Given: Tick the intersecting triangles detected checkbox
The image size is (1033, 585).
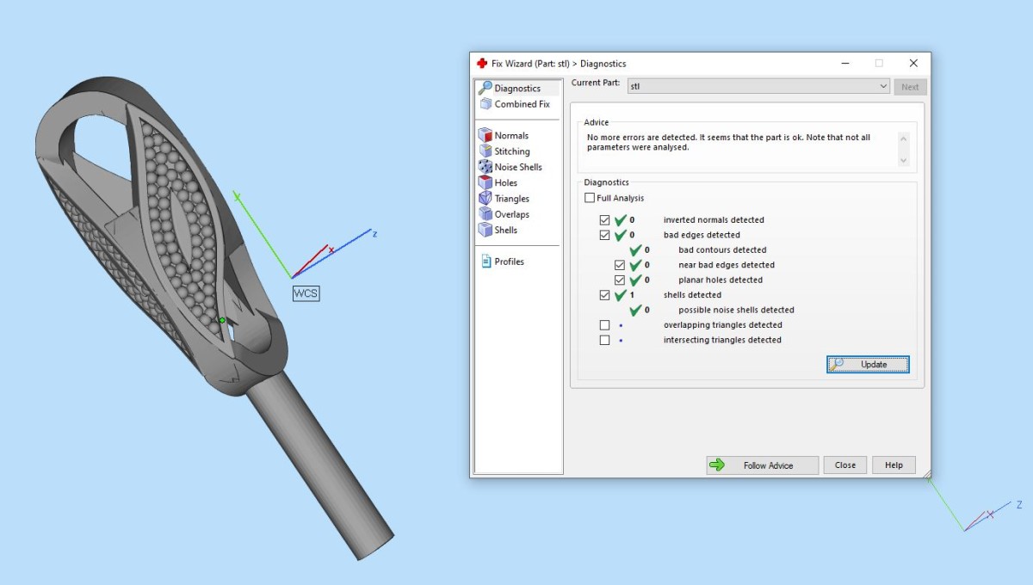Looking at the screenshot, I should coord(604,340).
